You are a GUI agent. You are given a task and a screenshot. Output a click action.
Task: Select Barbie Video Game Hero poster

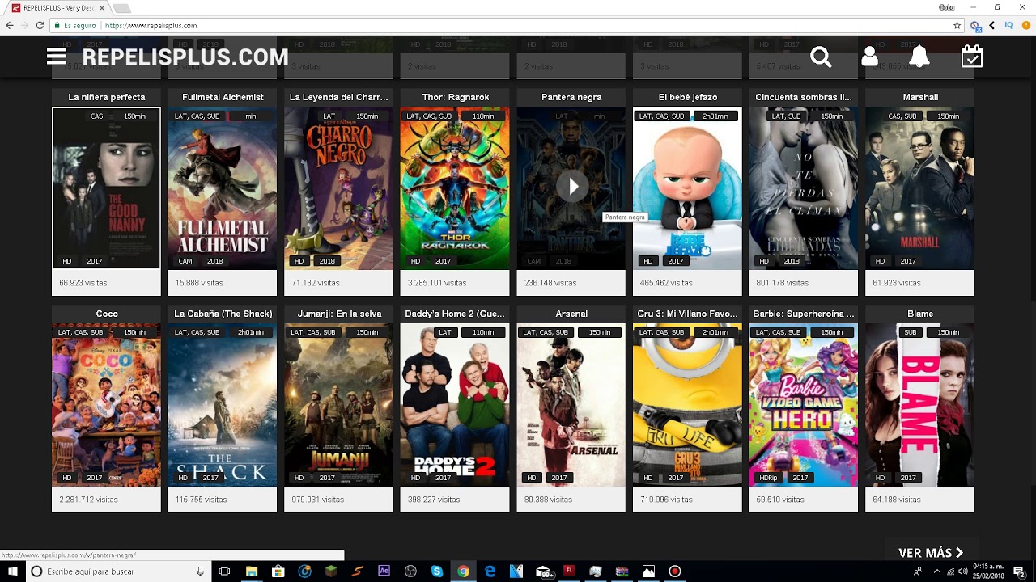[x=803, y=404]
